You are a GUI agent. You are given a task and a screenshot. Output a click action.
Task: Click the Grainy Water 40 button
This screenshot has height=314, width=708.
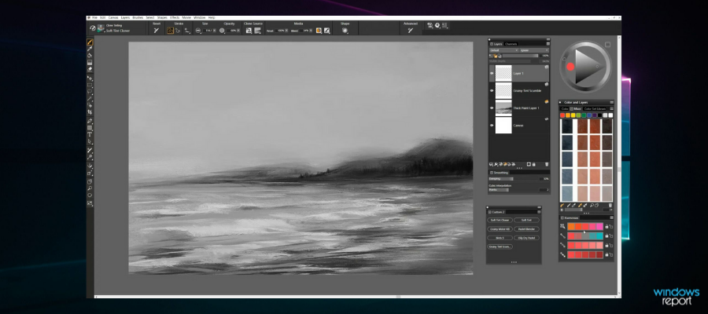coord(500,229)
